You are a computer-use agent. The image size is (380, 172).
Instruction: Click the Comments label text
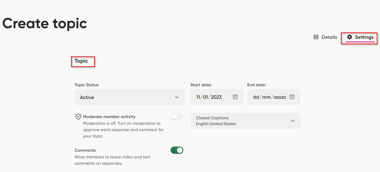click(x=85, y=150)
